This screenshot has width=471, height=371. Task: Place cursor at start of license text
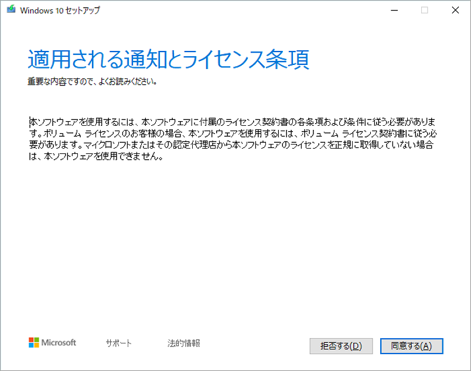point(29,122)
